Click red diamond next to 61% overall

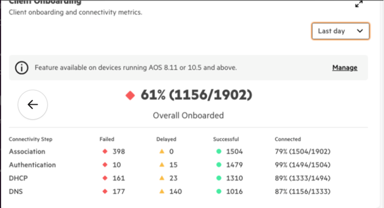coord(130,95)
